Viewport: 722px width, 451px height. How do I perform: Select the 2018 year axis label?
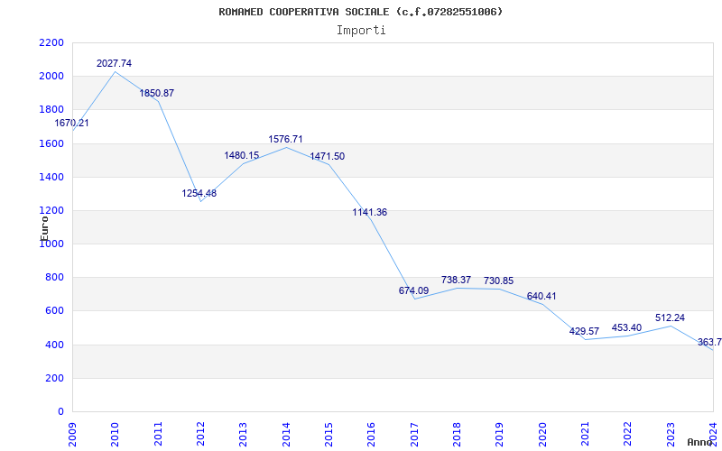(x=457, y=434)
